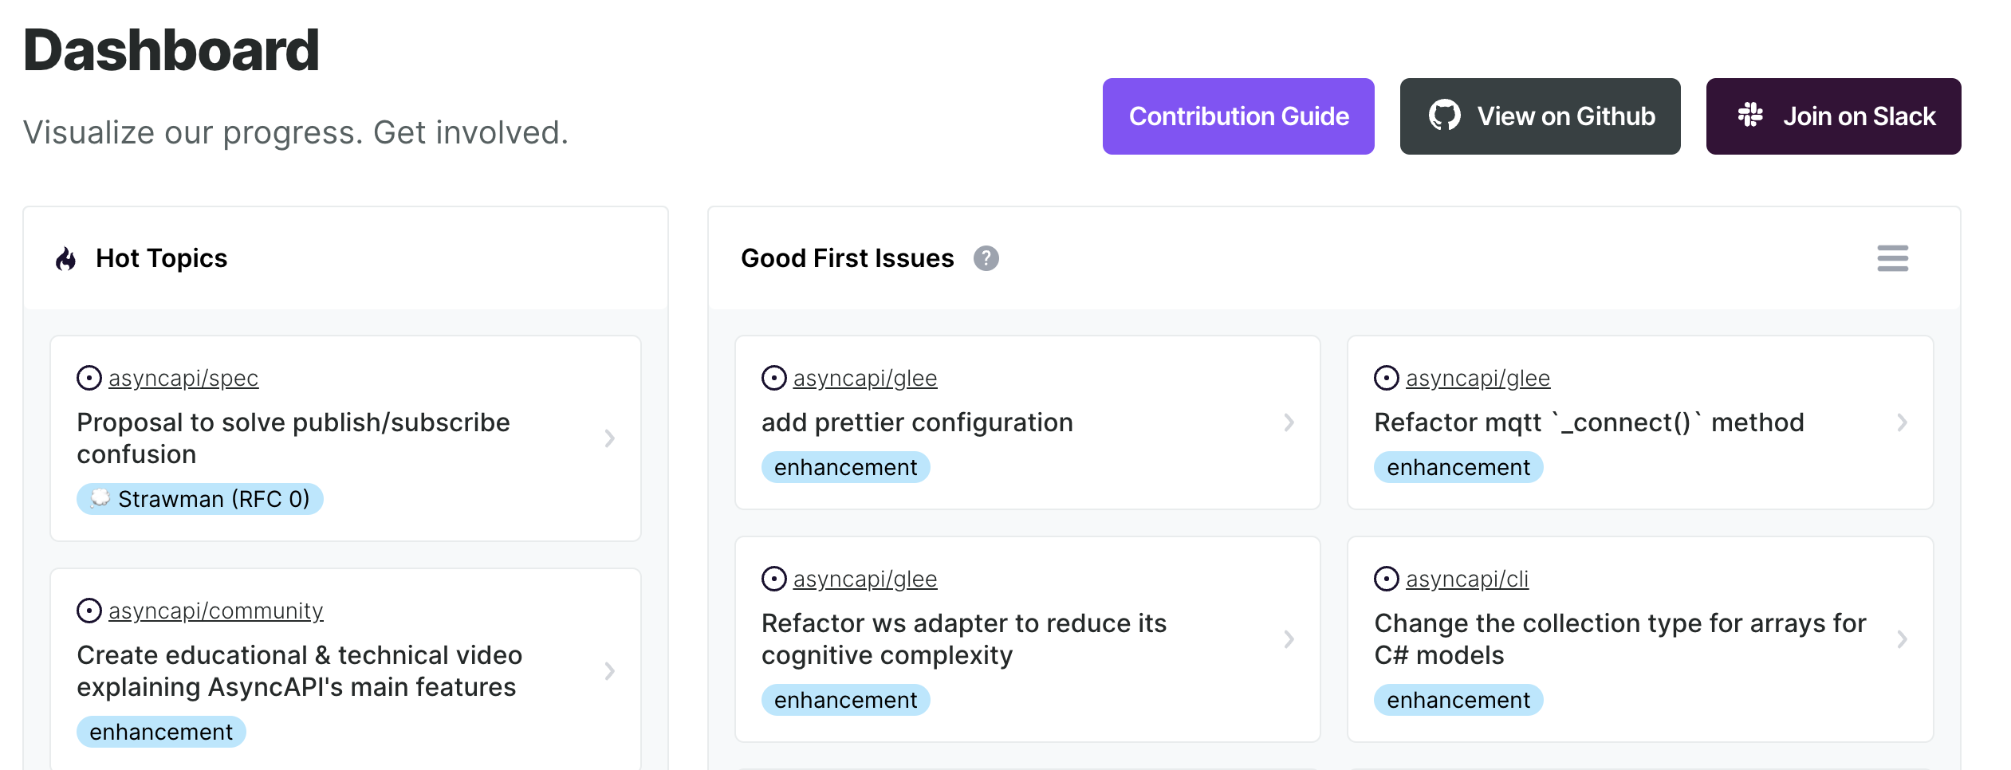Open the Contribution Guide
This screenshot has width=2011, height=770.
(x=1238, y=116)
